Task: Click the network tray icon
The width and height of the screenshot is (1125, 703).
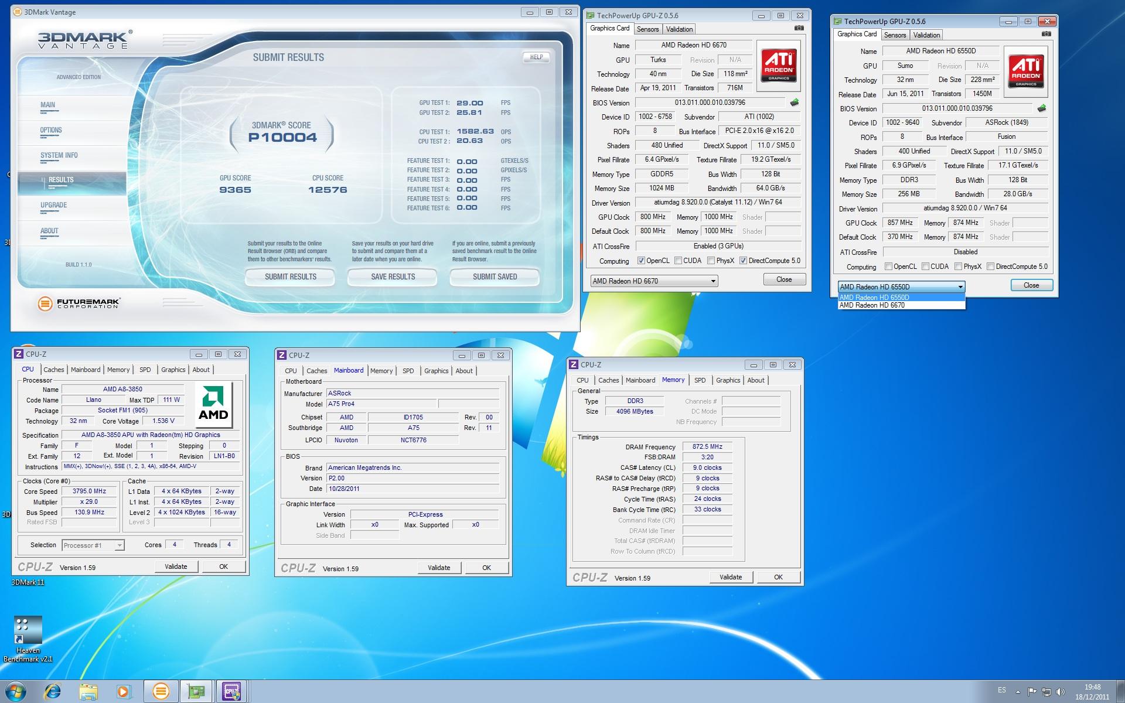Action: [x=1046, y=692]
